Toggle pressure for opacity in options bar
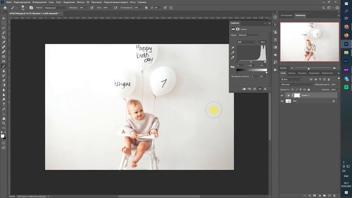Viewport: 352px width, 198px height. point(92,8)
